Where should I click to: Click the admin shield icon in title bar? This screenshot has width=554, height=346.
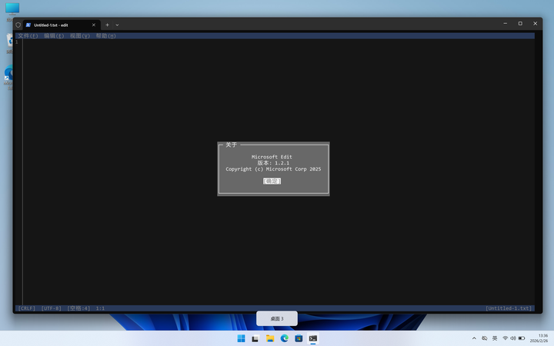(18, 25)
